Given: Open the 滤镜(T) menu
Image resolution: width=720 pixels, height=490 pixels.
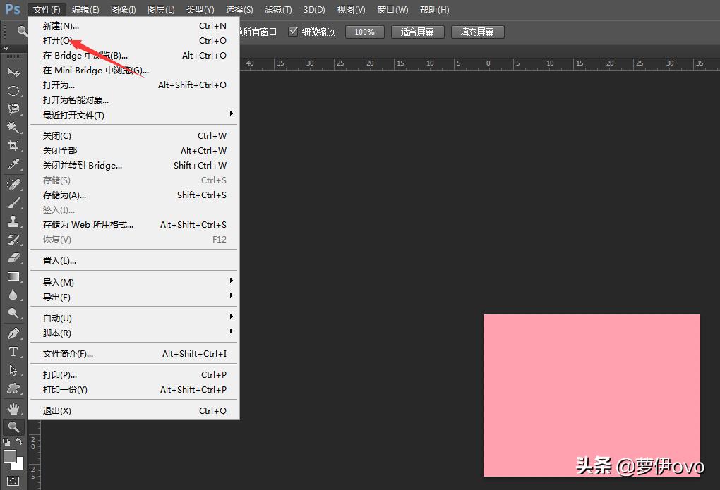Looking at the screenshot, I should click(277, 10).
